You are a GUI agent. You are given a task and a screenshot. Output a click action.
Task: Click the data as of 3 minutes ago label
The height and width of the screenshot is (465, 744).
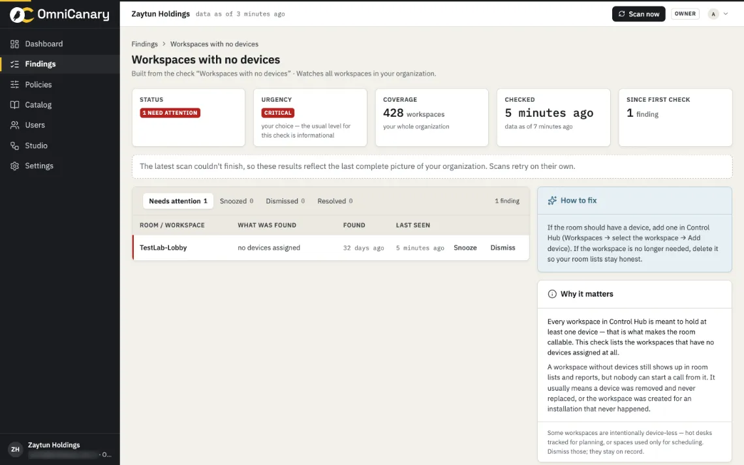[x=240, y=14]
